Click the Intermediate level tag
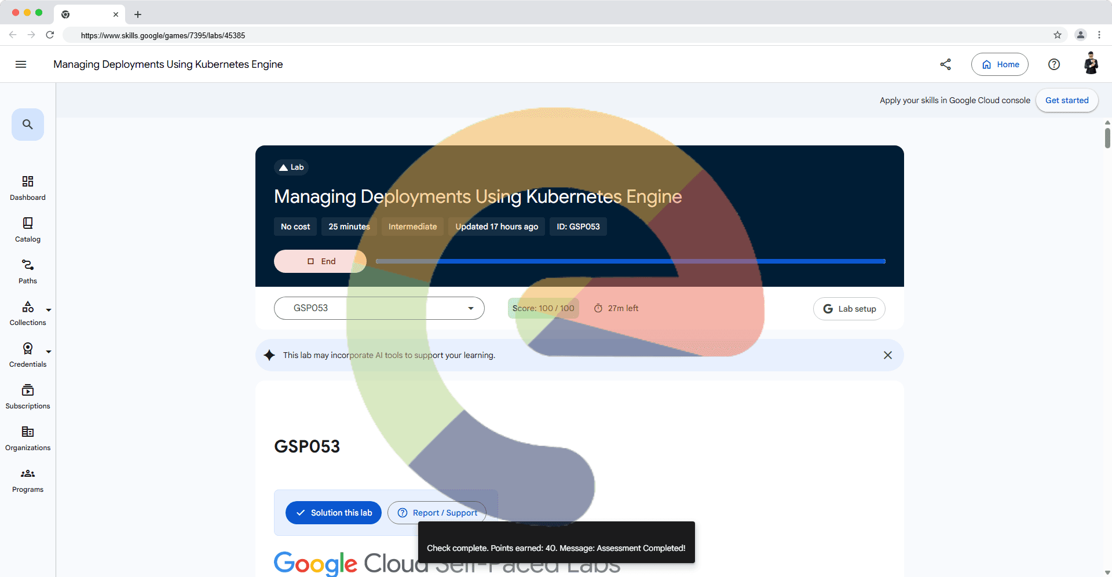Viewport: 1112px width, 577px height. [x=413, y=227]
